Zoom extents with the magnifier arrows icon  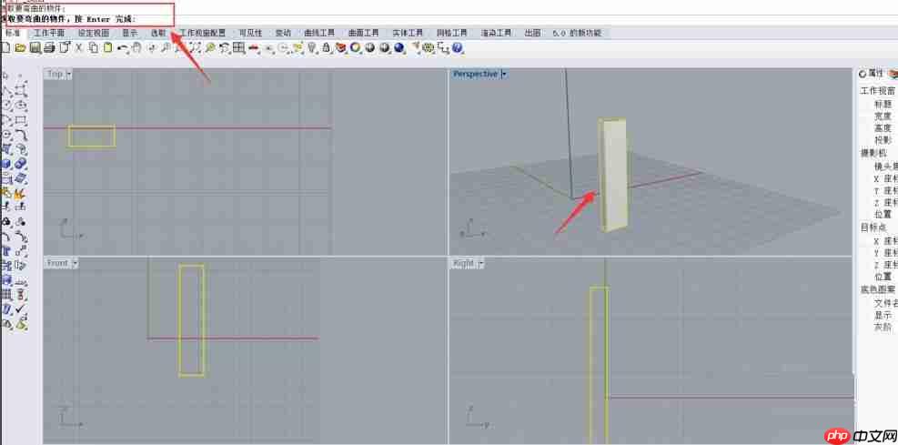[196, 47]
